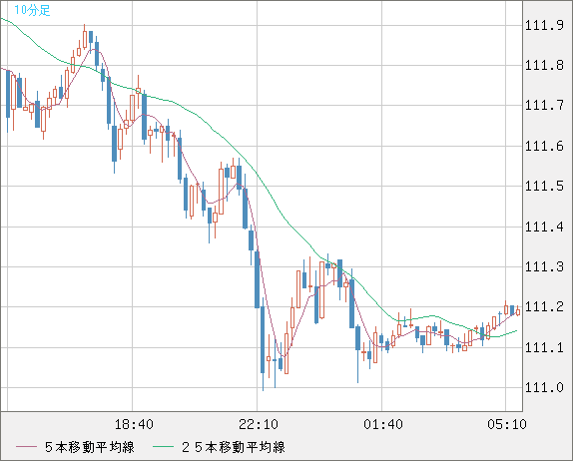Click the 18:40 time axis label

(134, 424)
